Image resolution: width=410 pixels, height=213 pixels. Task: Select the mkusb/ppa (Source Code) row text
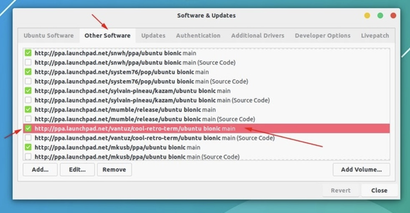coord(137,157)
